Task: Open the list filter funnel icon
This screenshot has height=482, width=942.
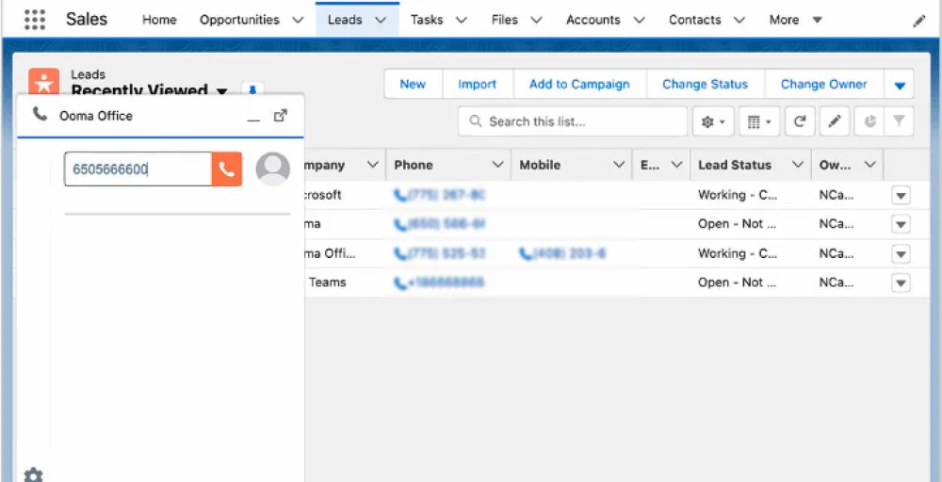Action: [899, 121]
